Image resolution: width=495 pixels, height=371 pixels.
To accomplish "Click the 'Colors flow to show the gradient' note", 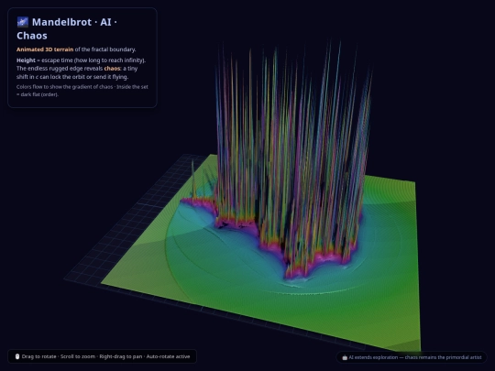I will pyautogui.click(x=82, y=91).
